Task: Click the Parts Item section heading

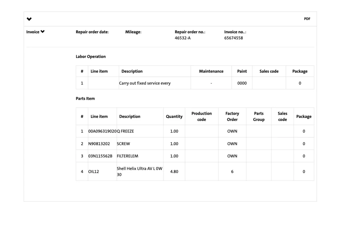Action: pos(85,99)
